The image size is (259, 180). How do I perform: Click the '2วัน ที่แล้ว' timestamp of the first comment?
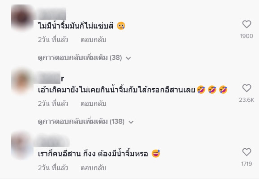tap(53, 40)
